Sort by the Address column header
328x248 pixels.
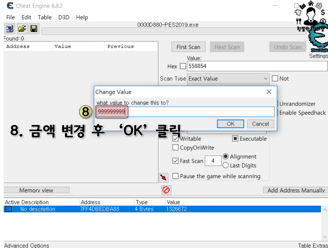tap(28, 46)
